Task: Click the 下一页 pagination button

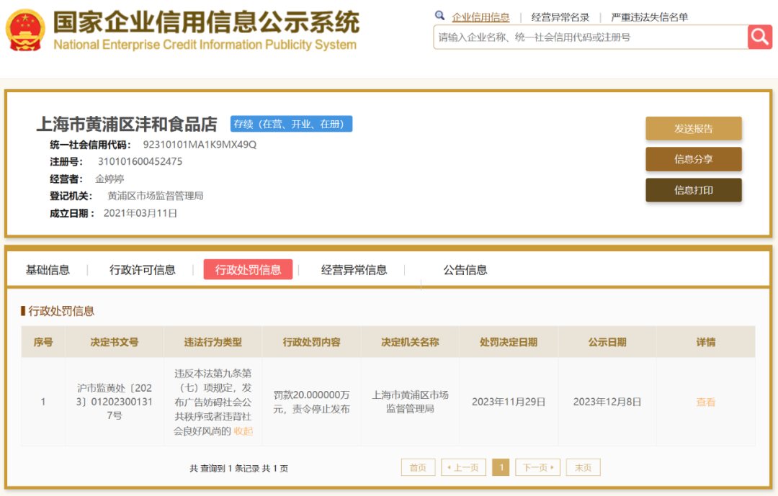Action: point(538,467)
